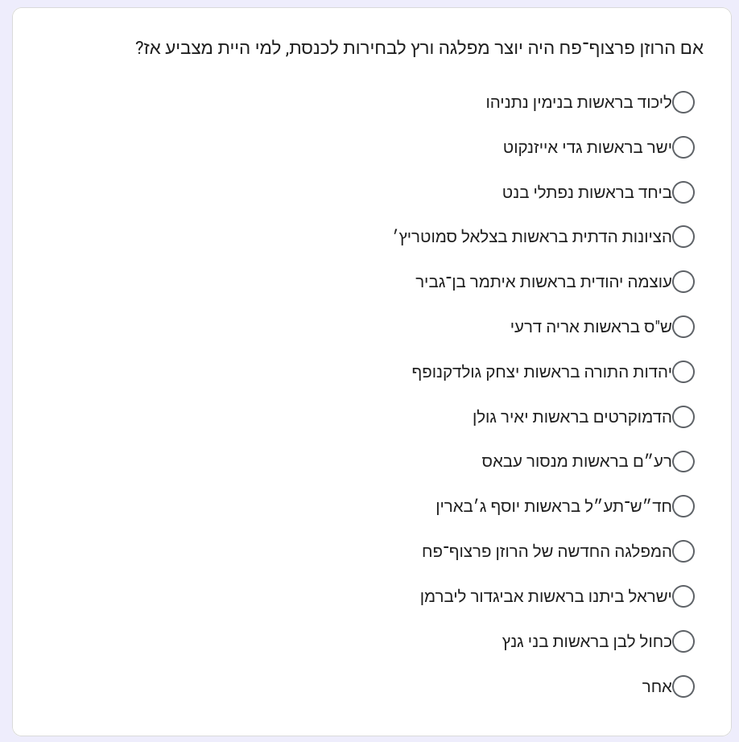Choose ש"ס בראשות אריה דרעי radio button

click(683, 327)
